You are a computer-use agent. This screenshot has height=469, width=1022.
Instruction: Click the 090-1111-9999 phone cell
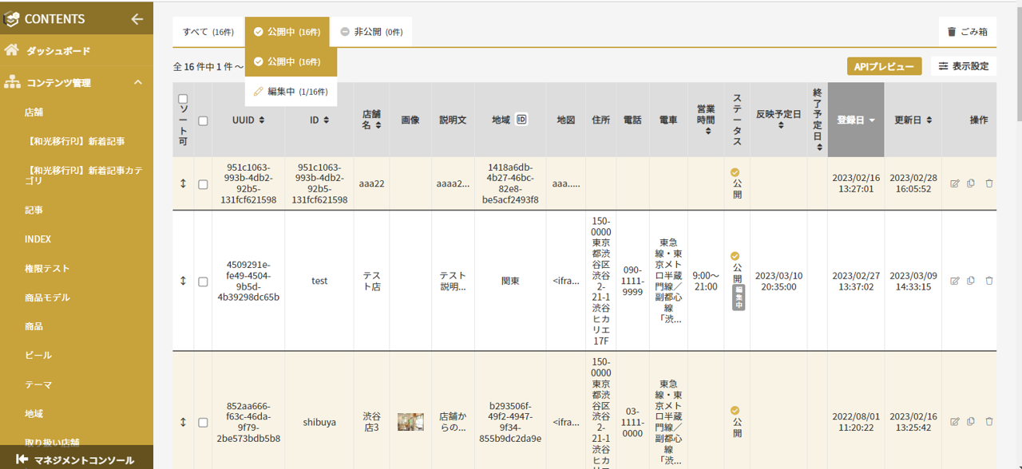[632, 281]
